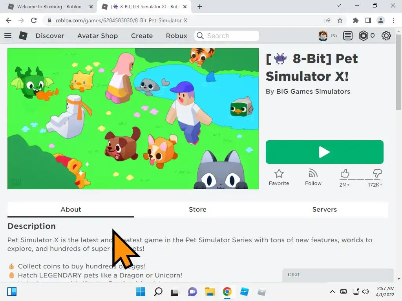Switch to the Servers tab

point(324,209)
